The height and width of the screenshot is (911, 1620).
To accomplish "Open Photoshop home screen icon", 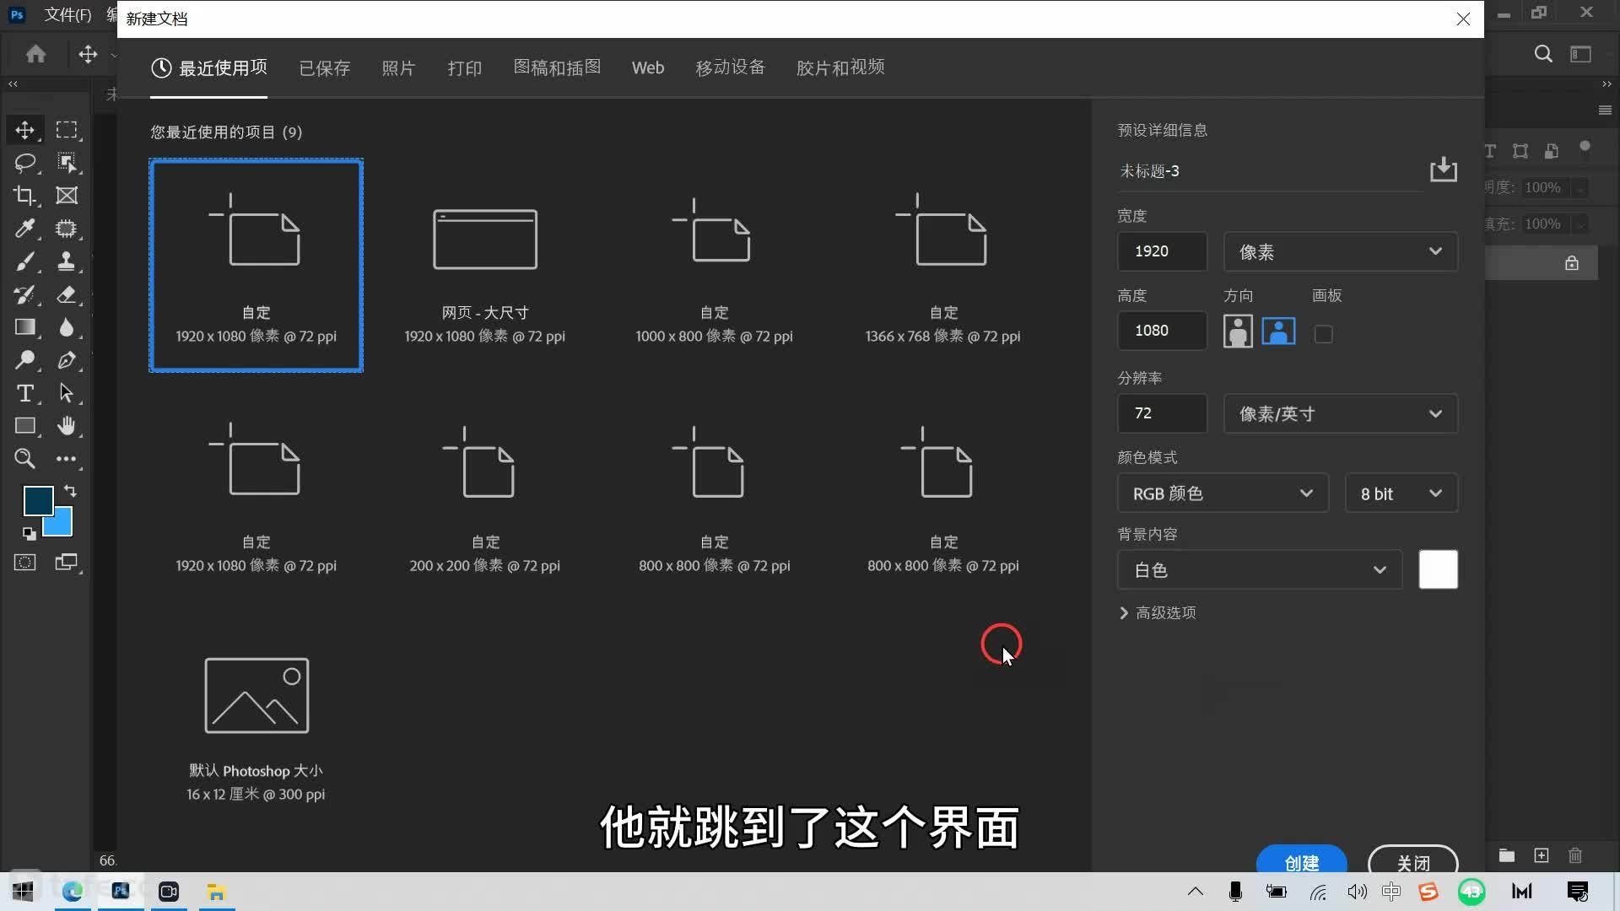I will 35,55.
